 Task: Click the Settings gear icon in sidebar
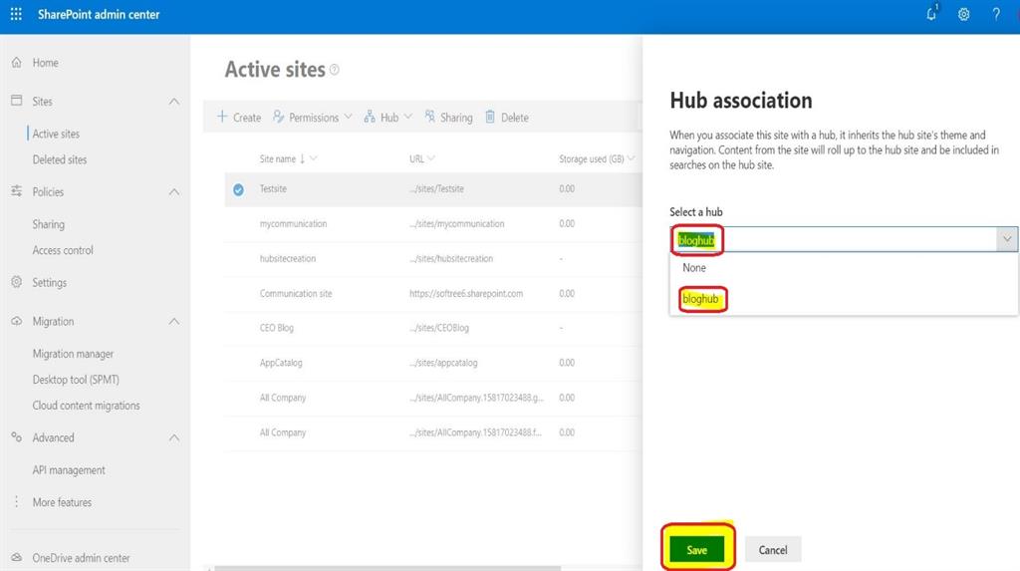coord(16,282)
